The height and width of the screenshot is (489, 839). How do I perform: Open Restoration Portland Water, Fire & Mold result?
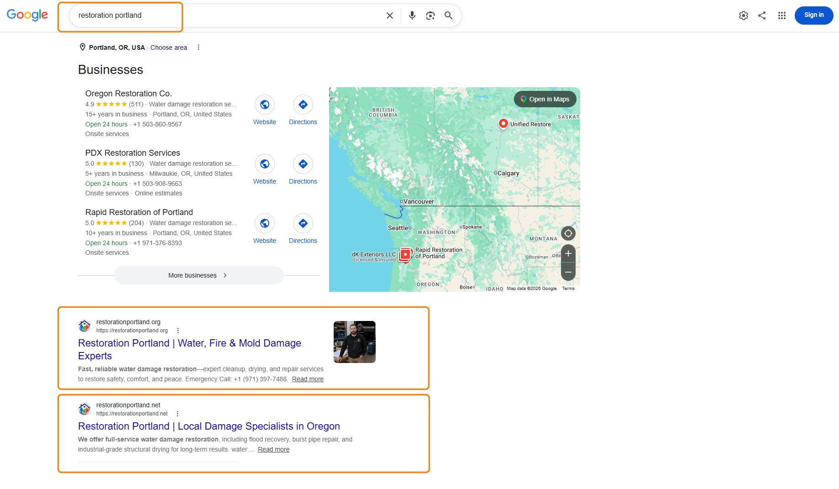[x=189, y=349]
